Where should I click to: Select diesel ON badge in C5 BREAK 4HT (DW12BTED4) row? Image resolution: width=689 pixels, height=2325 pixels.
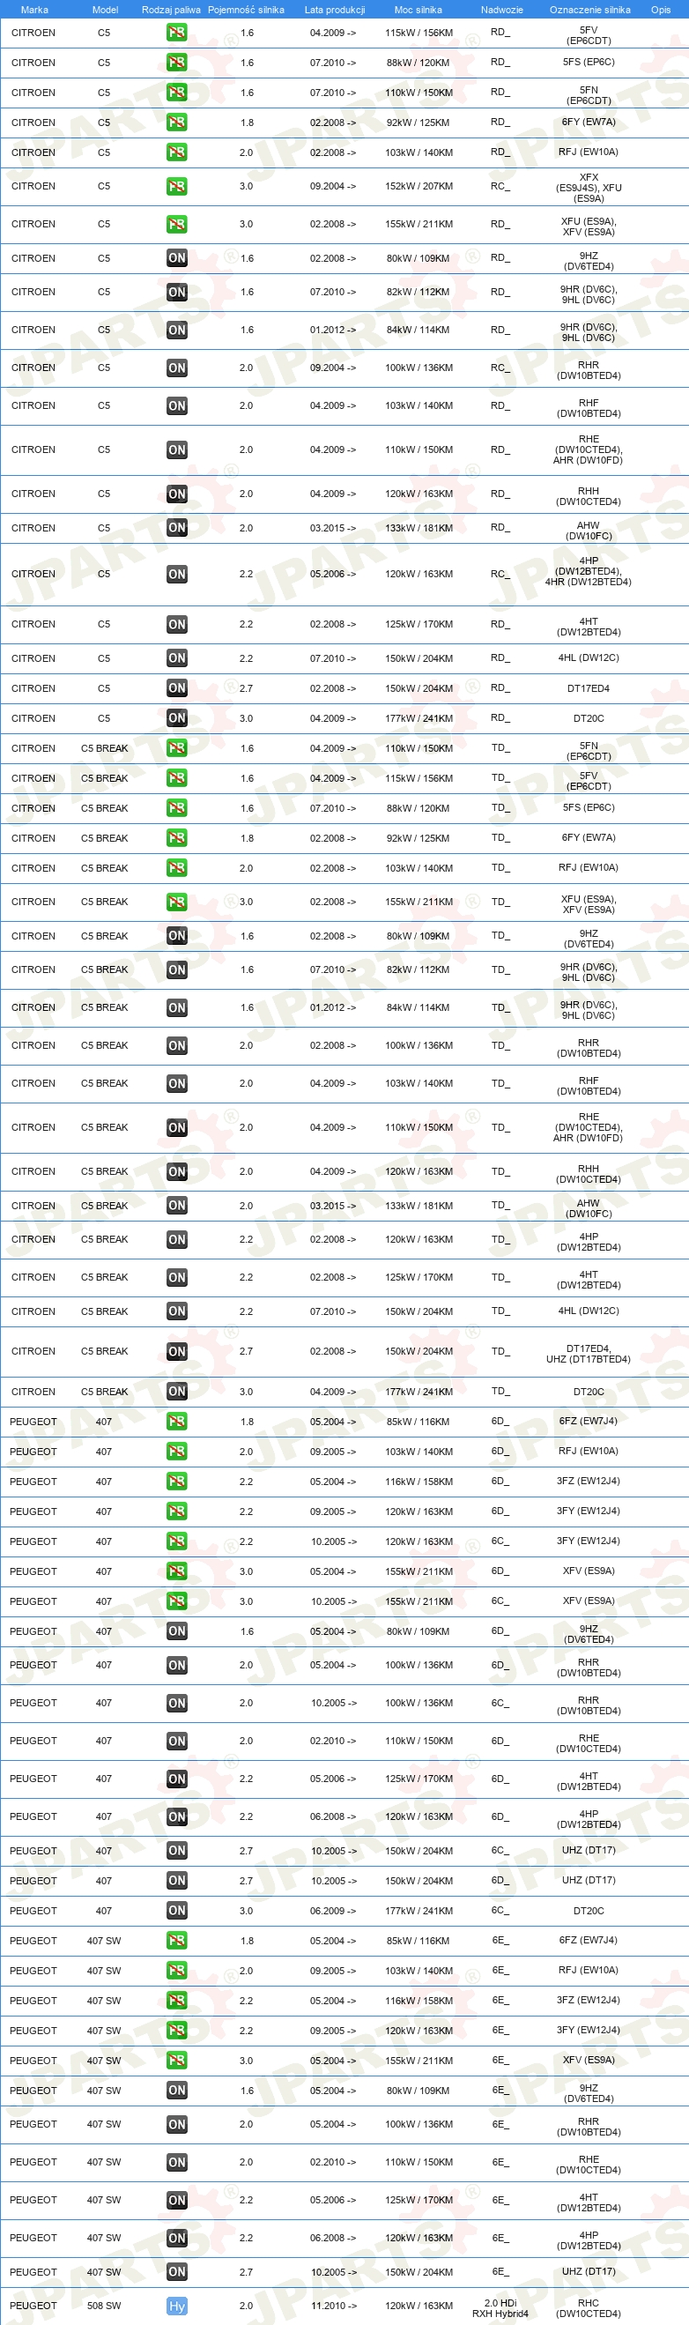click(x=177, y=1277)
